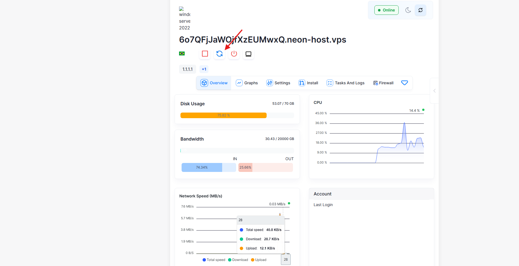The image size is (519, 266).
Task: Expand the side panel left chevron
Action: (x=434, y=91)
